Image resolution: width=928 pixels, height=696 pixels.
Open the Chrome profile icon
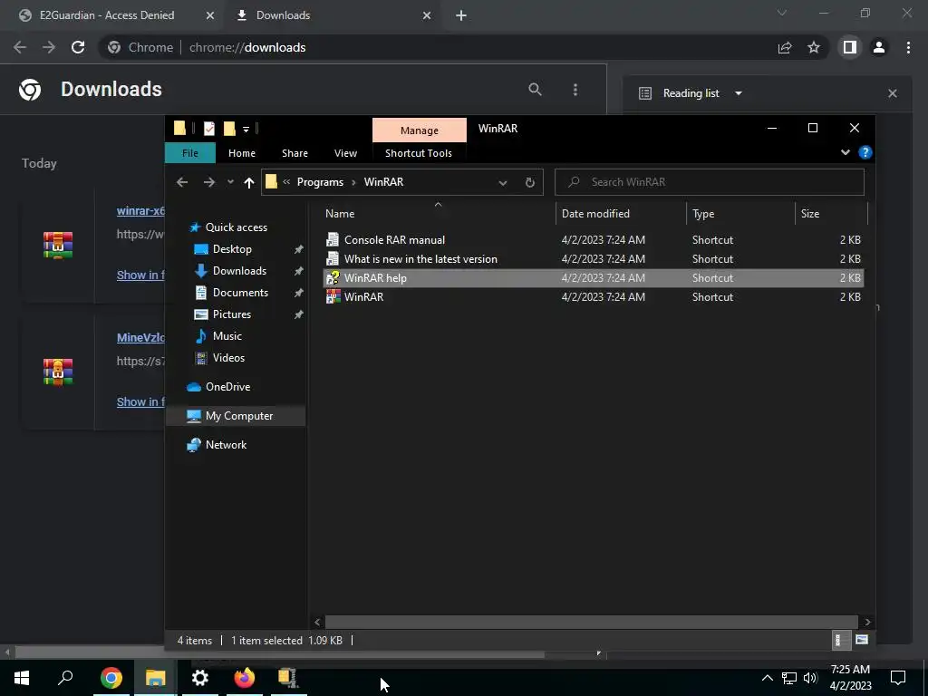pyautogui.click(x=879, y=47)
